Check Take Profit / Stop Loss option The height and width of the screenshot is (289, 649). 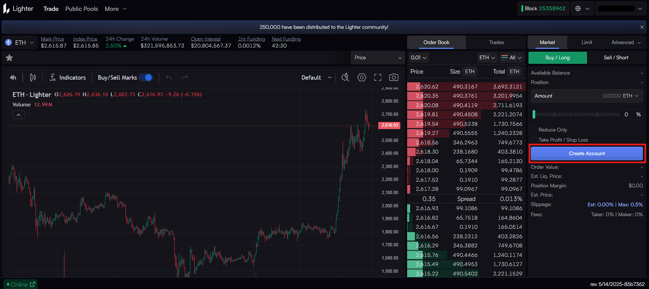534,140
